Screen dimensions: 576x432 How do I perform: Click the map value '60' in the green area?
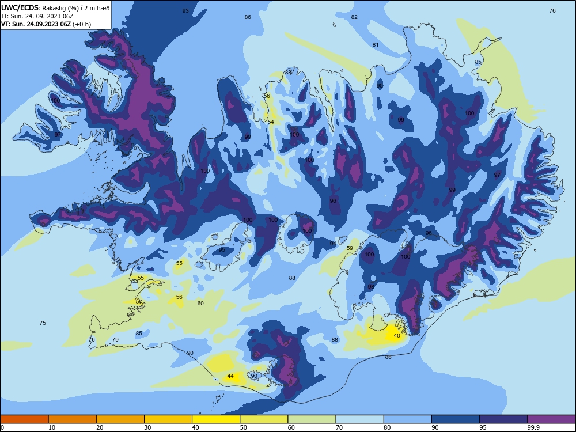point(200,303)
